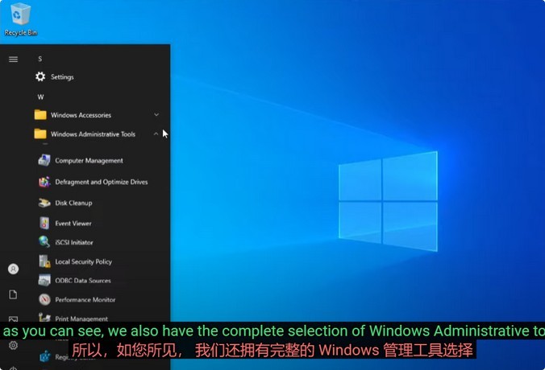This screenshot has height=370, width=545.
Task: Click the Start menu hamburger button
Action: [x=13, y=60]
